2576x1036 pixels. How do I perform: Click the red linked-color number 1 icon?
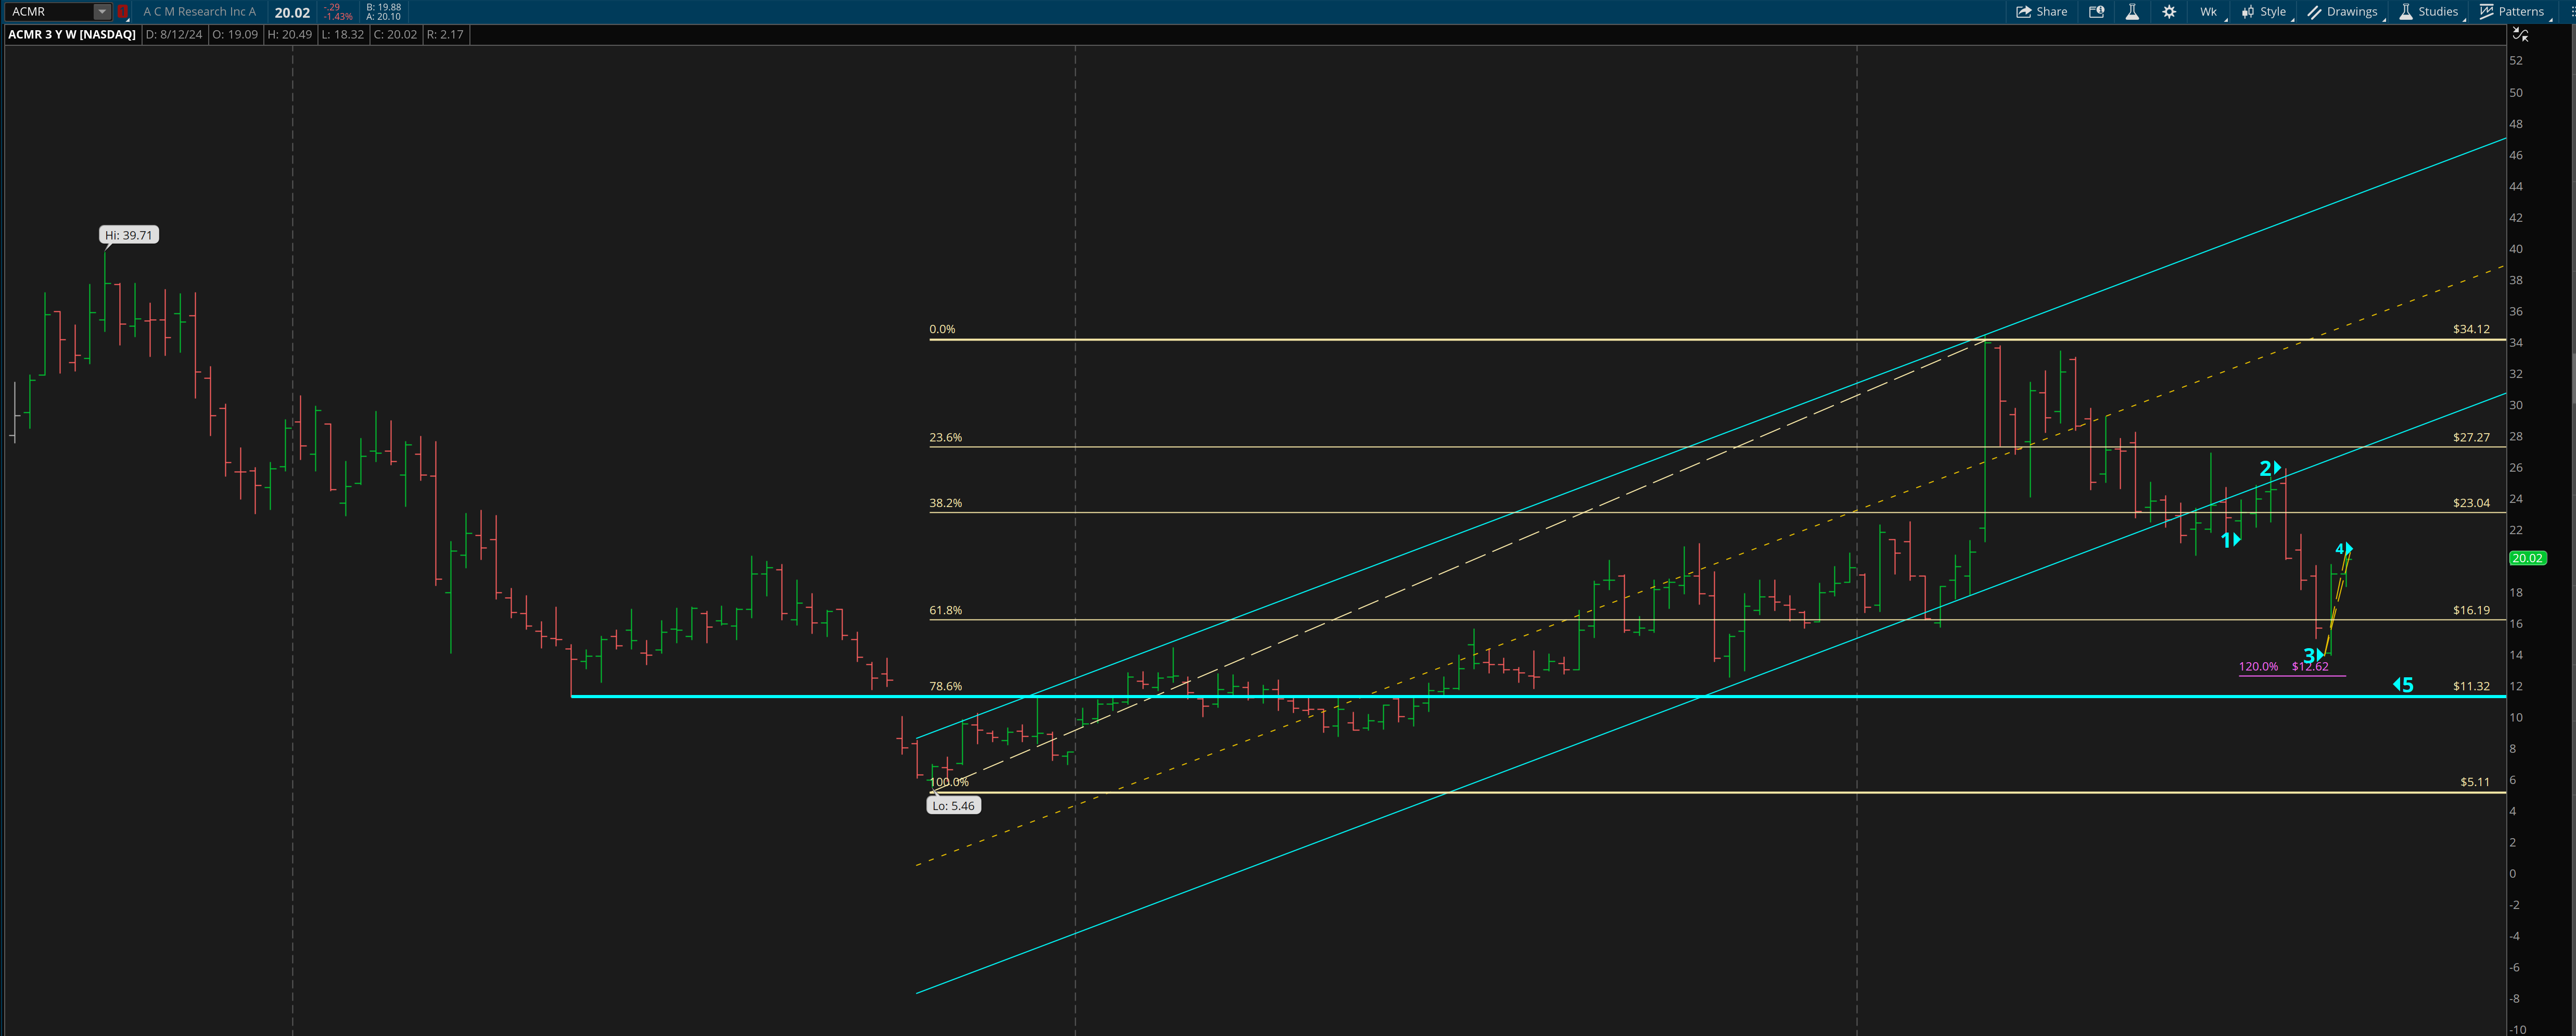pos(122,12)
